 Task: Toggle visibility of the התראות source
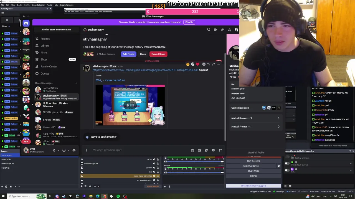coord(154,168)
